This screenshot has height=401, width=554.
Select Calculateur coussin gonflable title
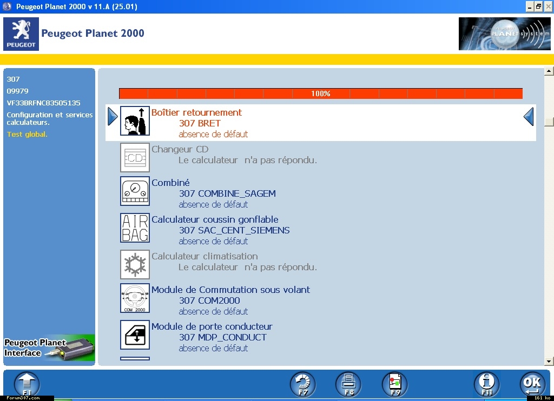215,219
